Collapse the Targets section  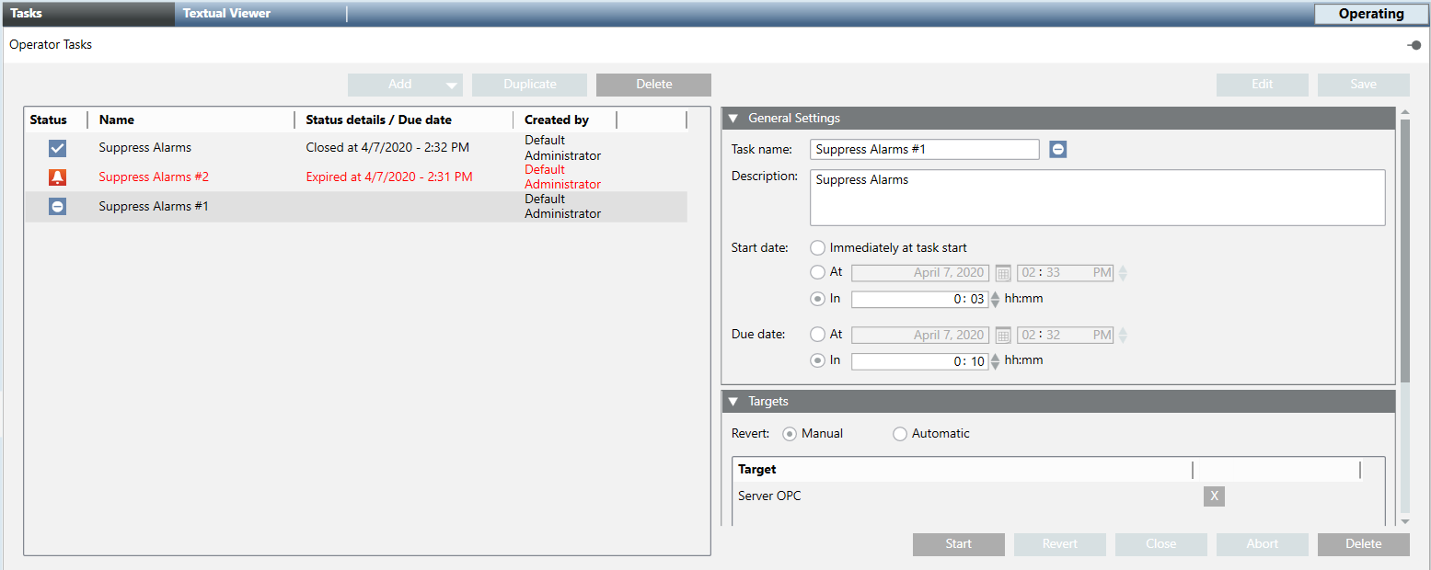[x=733, y=402]
